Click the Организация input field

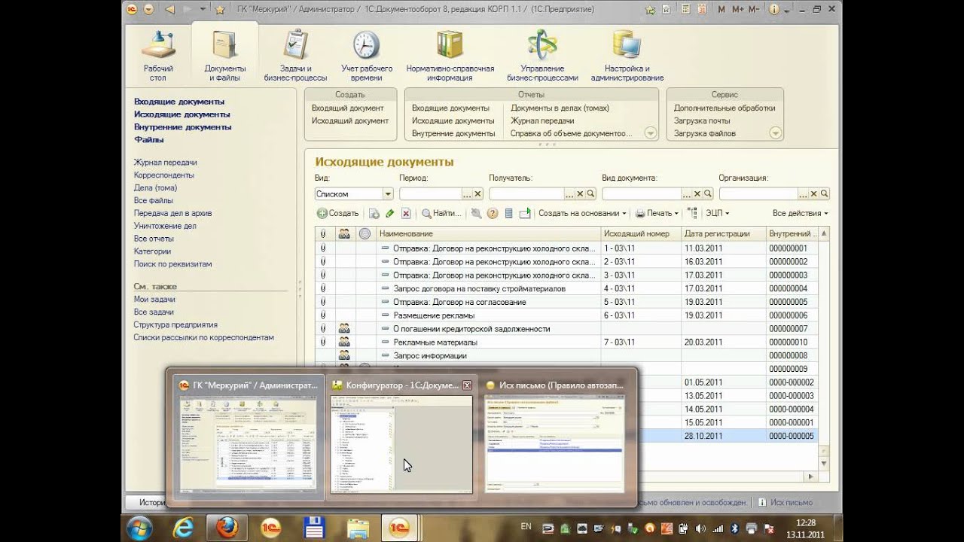[x=758, y=193]
